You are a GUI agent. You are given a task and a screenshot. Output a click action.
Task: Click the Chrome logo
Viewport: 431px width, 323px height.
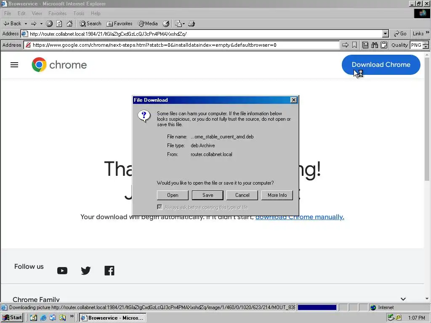tap(59, 65)
